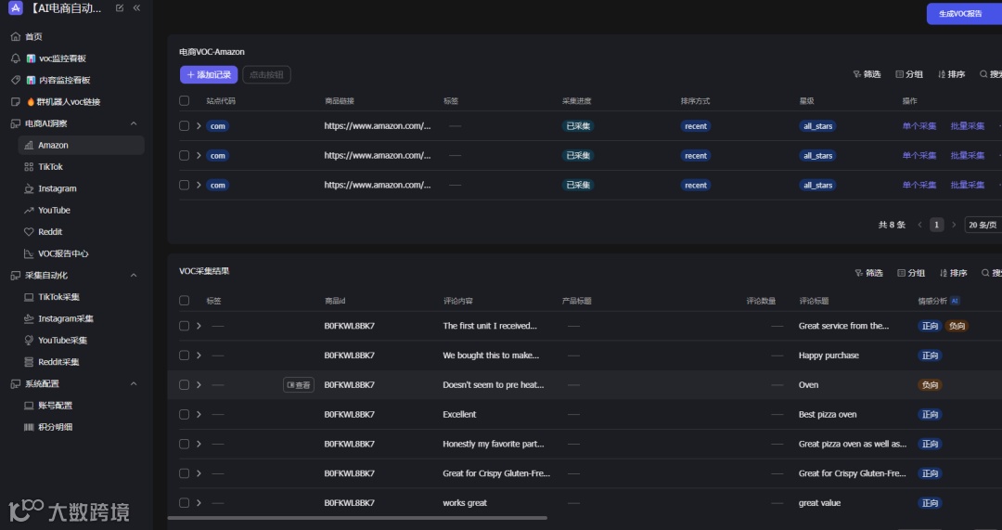Click 批量采集 in the second com row

tap(968, 155)
